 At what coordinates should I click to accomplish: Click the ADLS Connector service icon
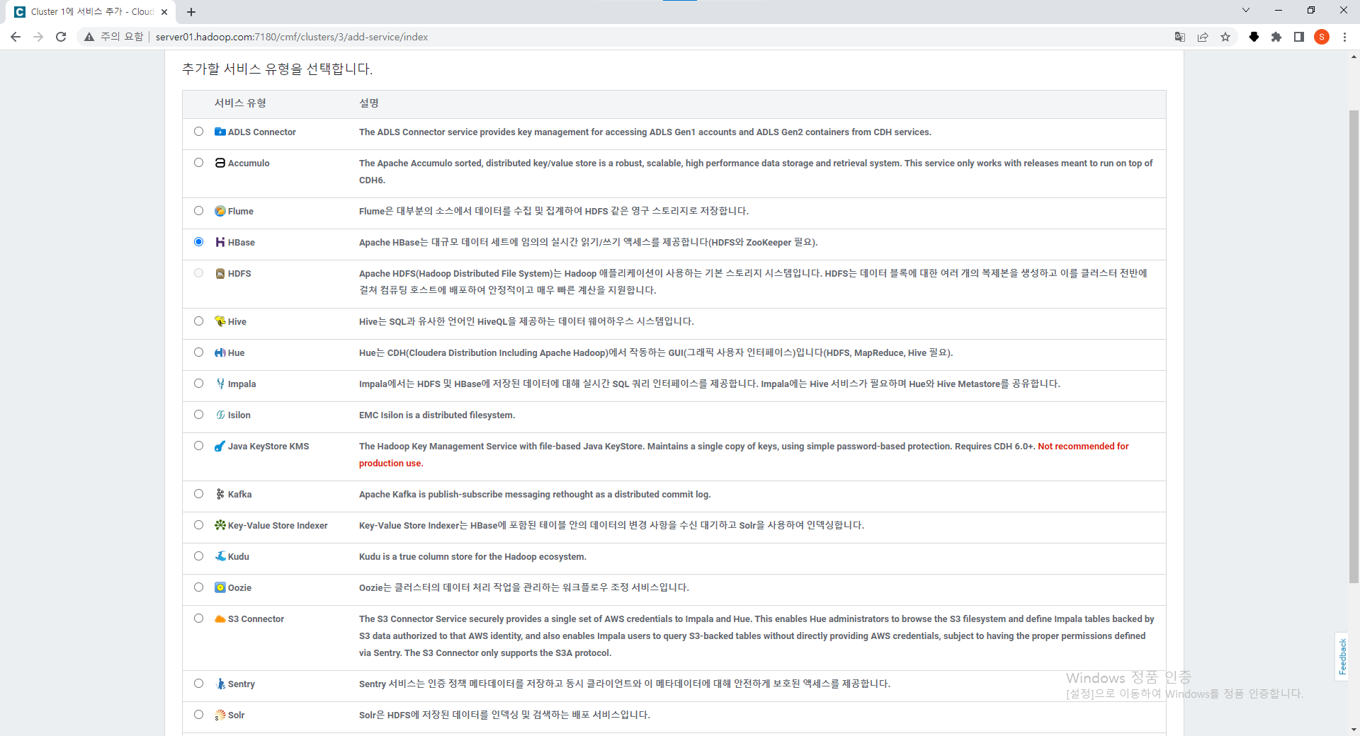220,132
